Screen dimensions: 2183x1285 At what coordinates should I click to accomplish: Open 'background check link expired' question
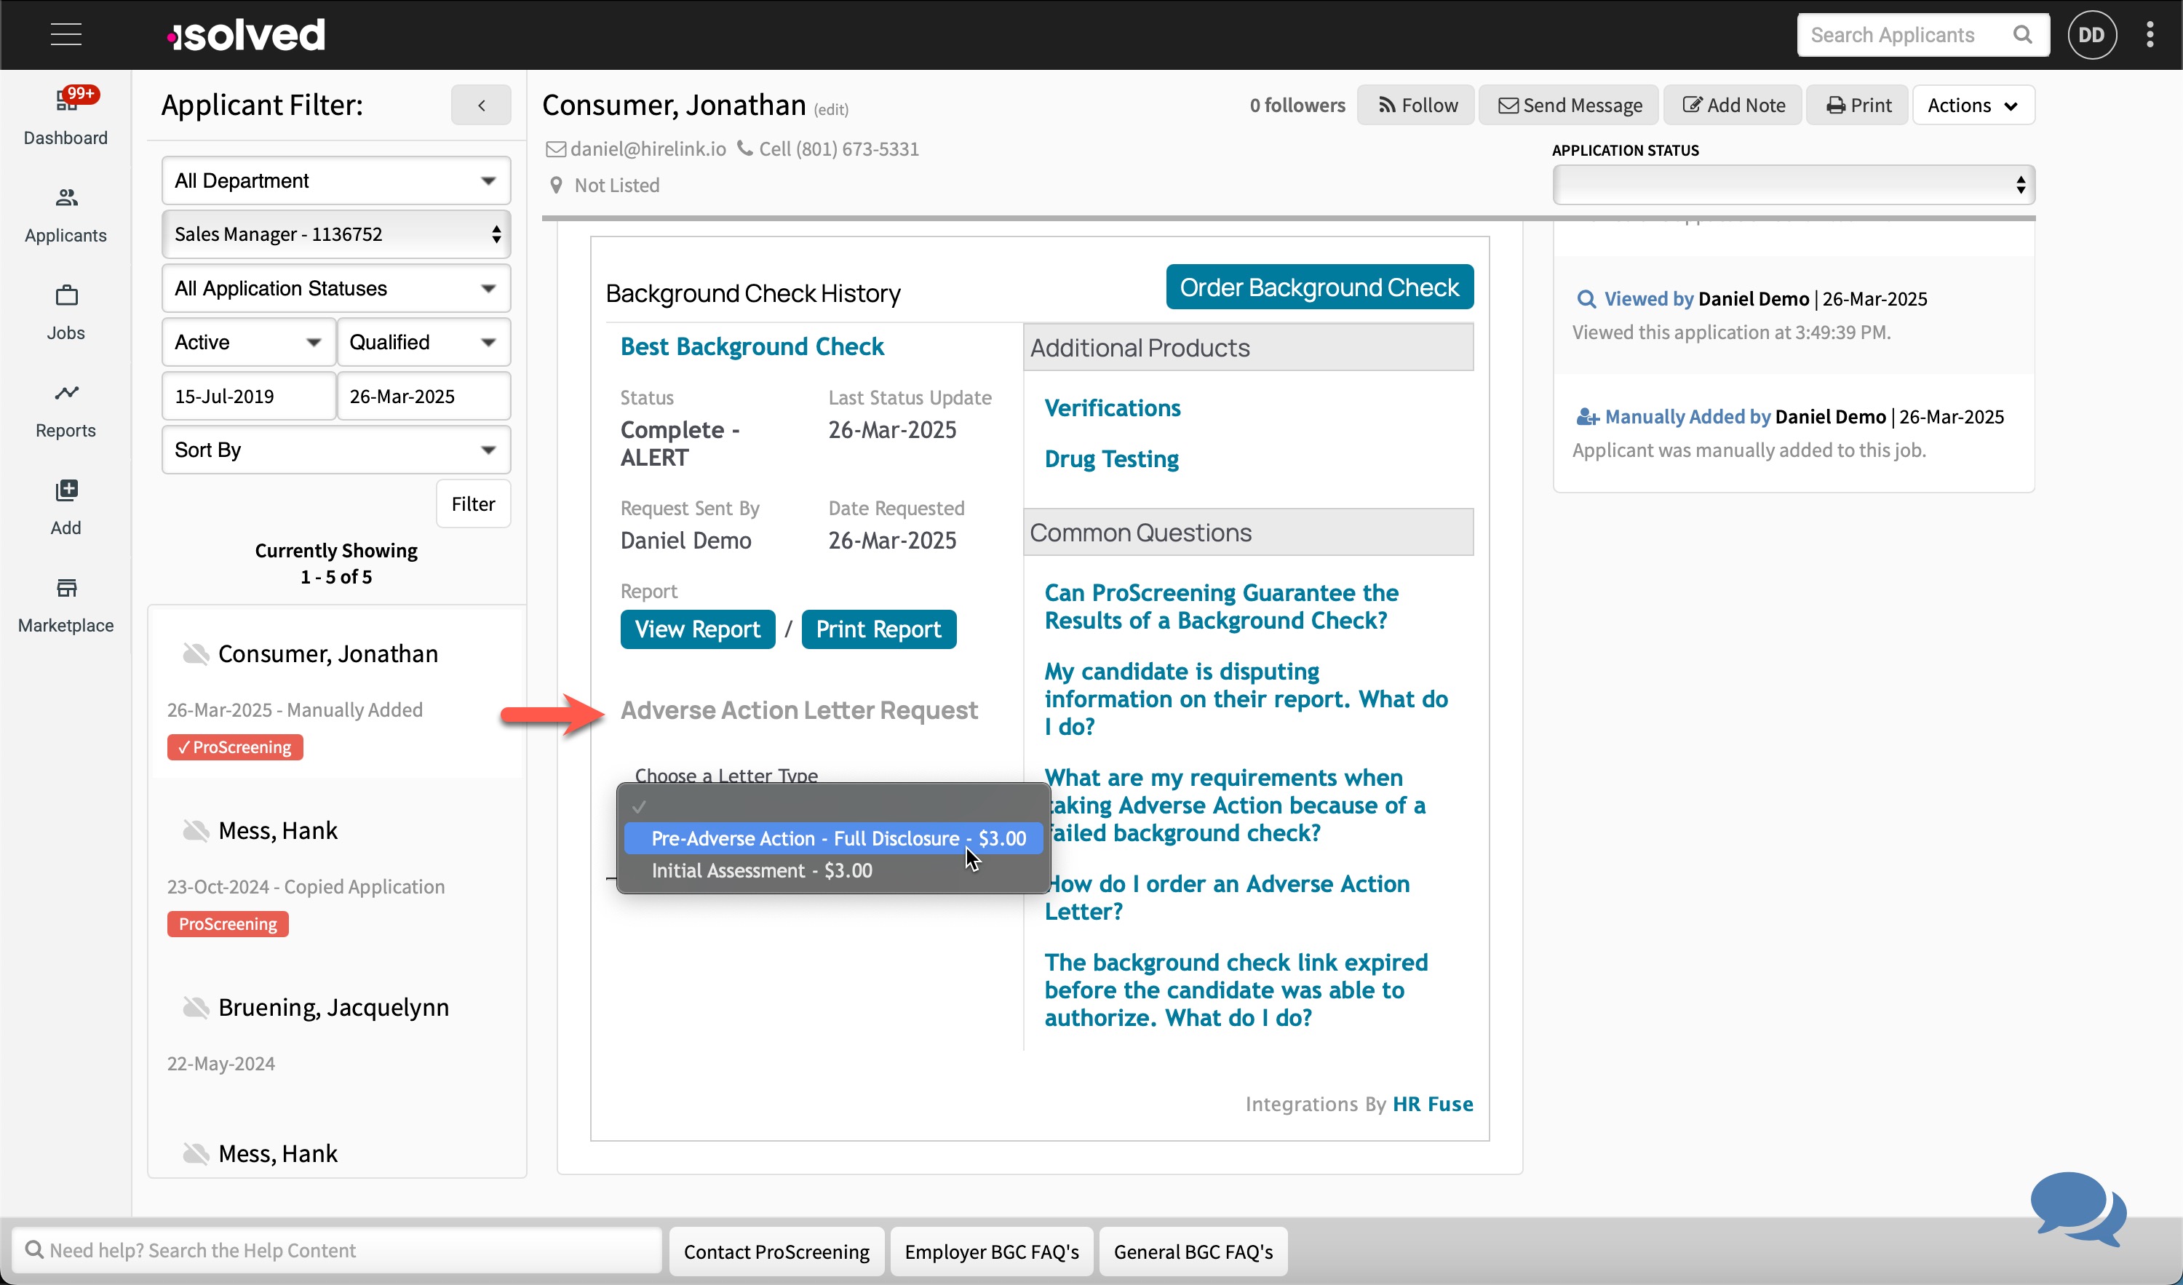click(x=1236, y=990)
